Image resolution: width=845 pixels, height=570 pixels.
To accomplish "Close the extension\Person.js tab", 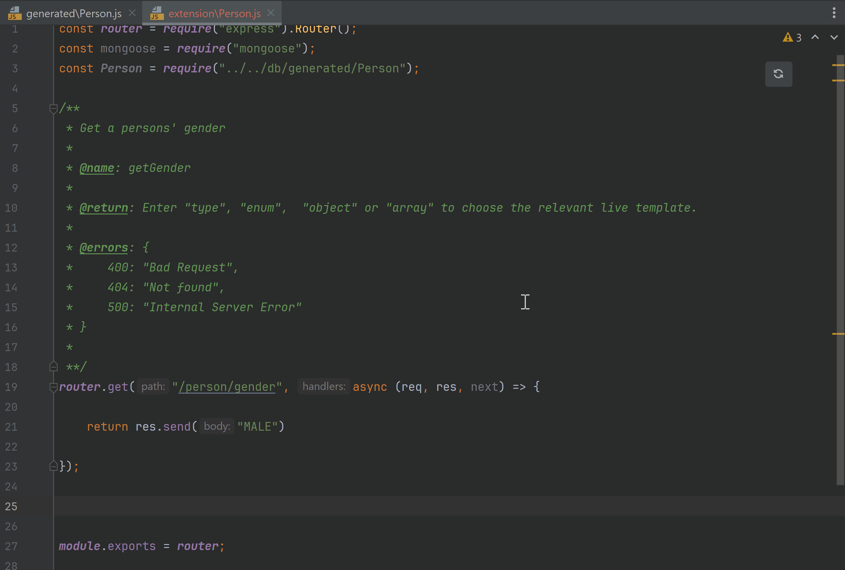I will [x=271, y=13].
